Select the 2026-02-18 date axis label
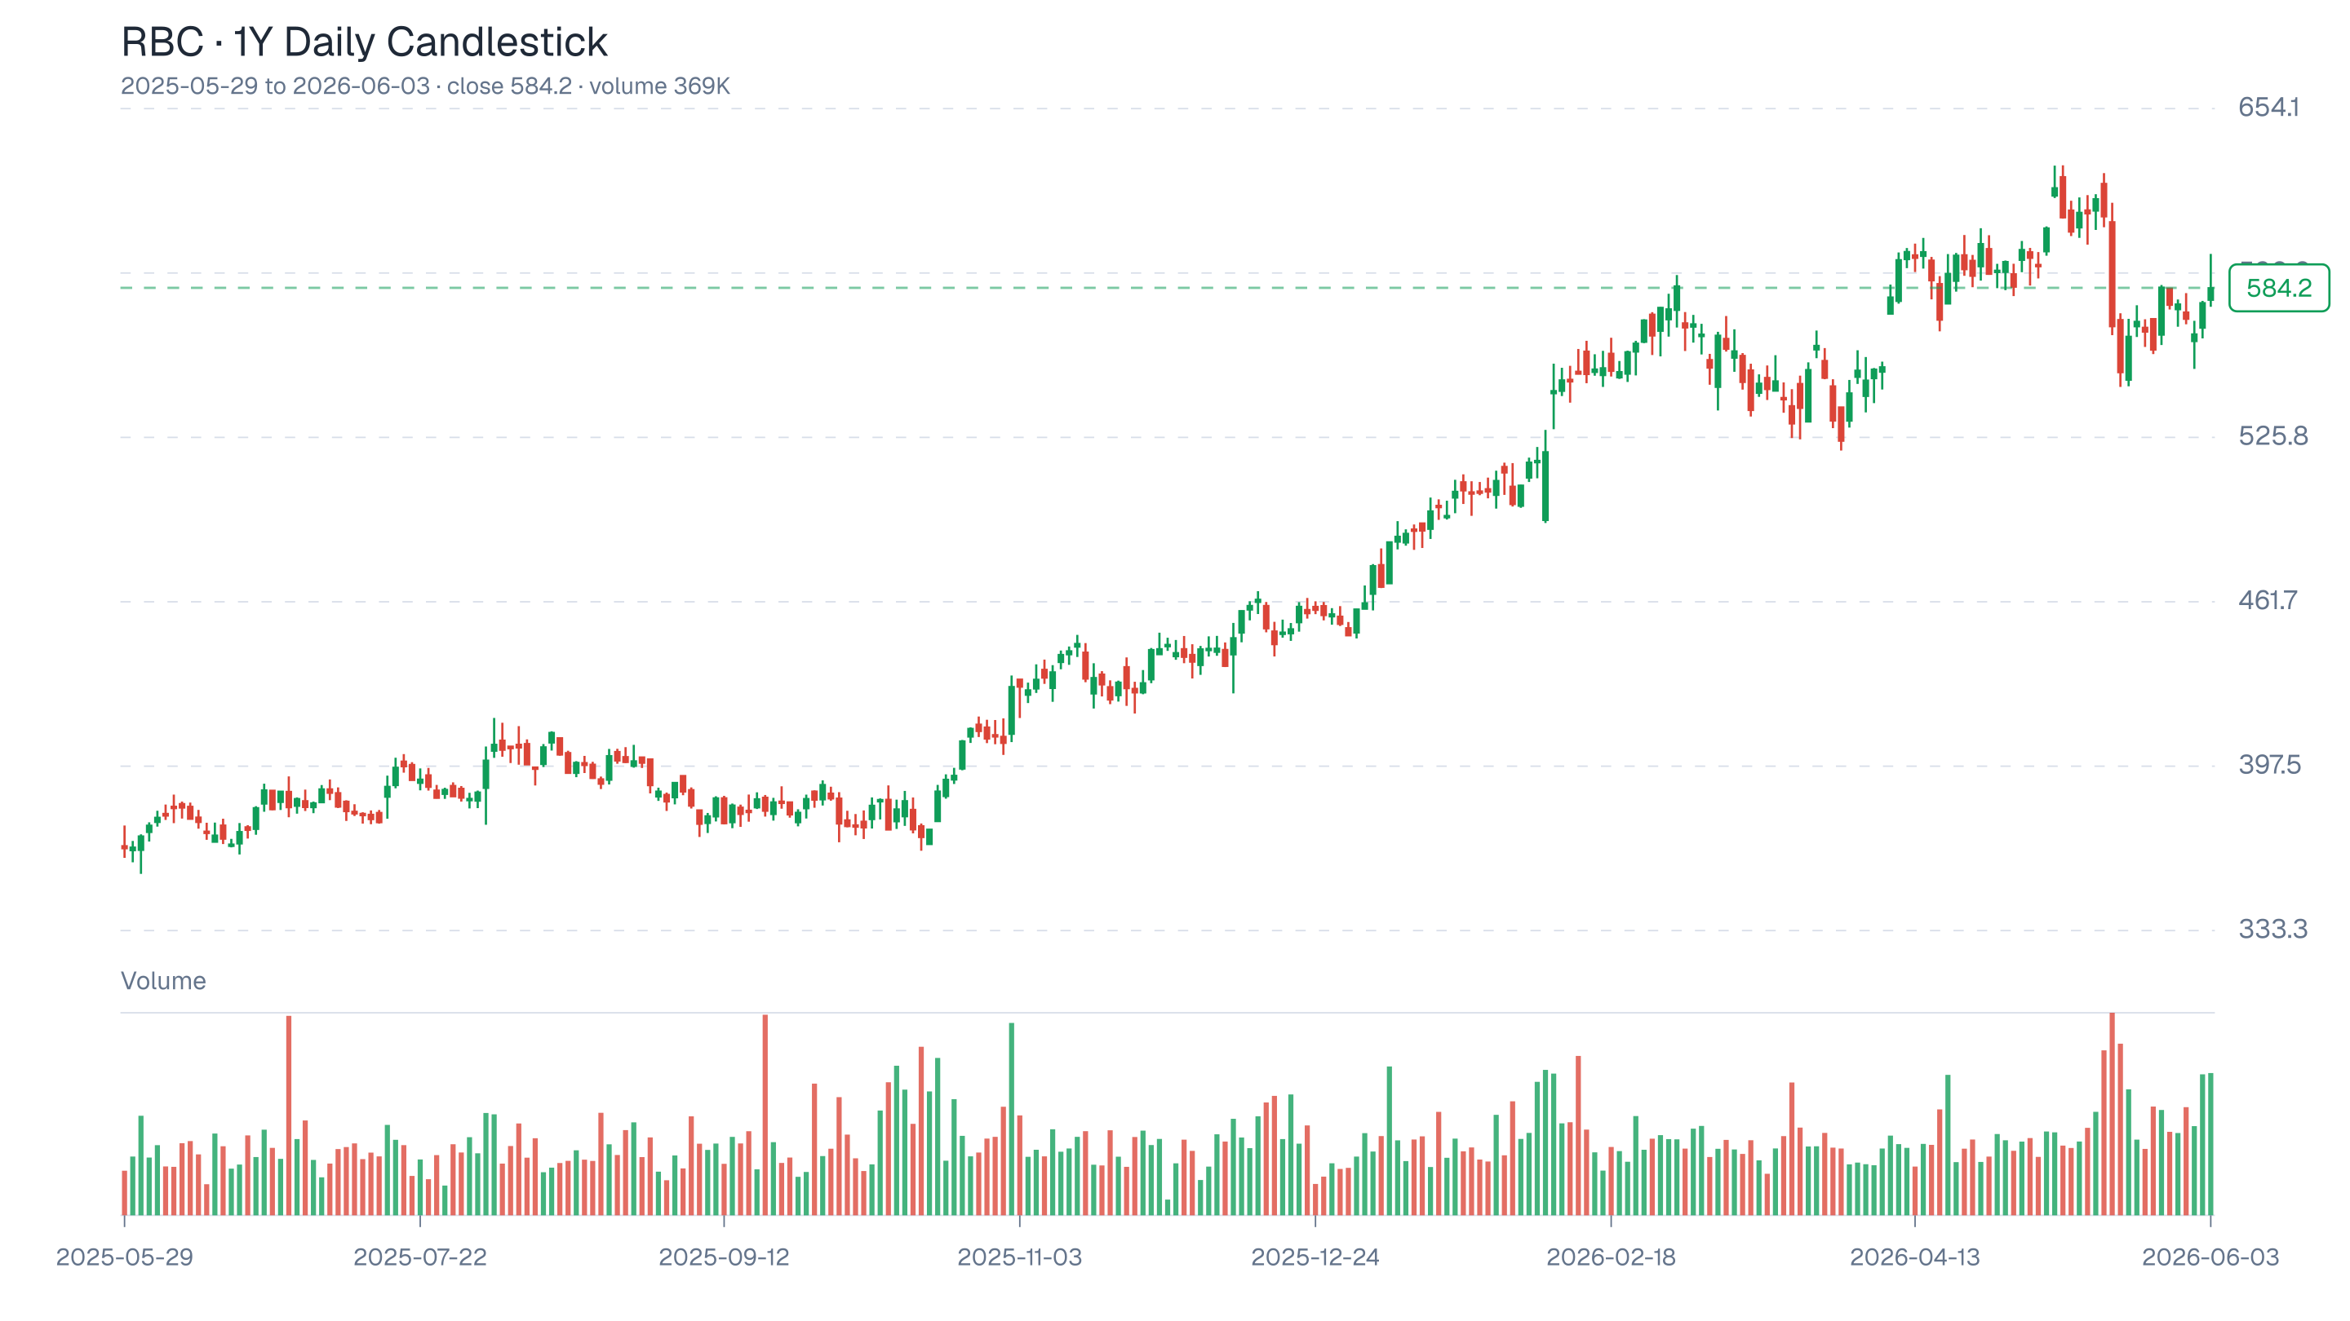Viewport: 2350px width, 1321px height. click(x=1611, y=1257)
